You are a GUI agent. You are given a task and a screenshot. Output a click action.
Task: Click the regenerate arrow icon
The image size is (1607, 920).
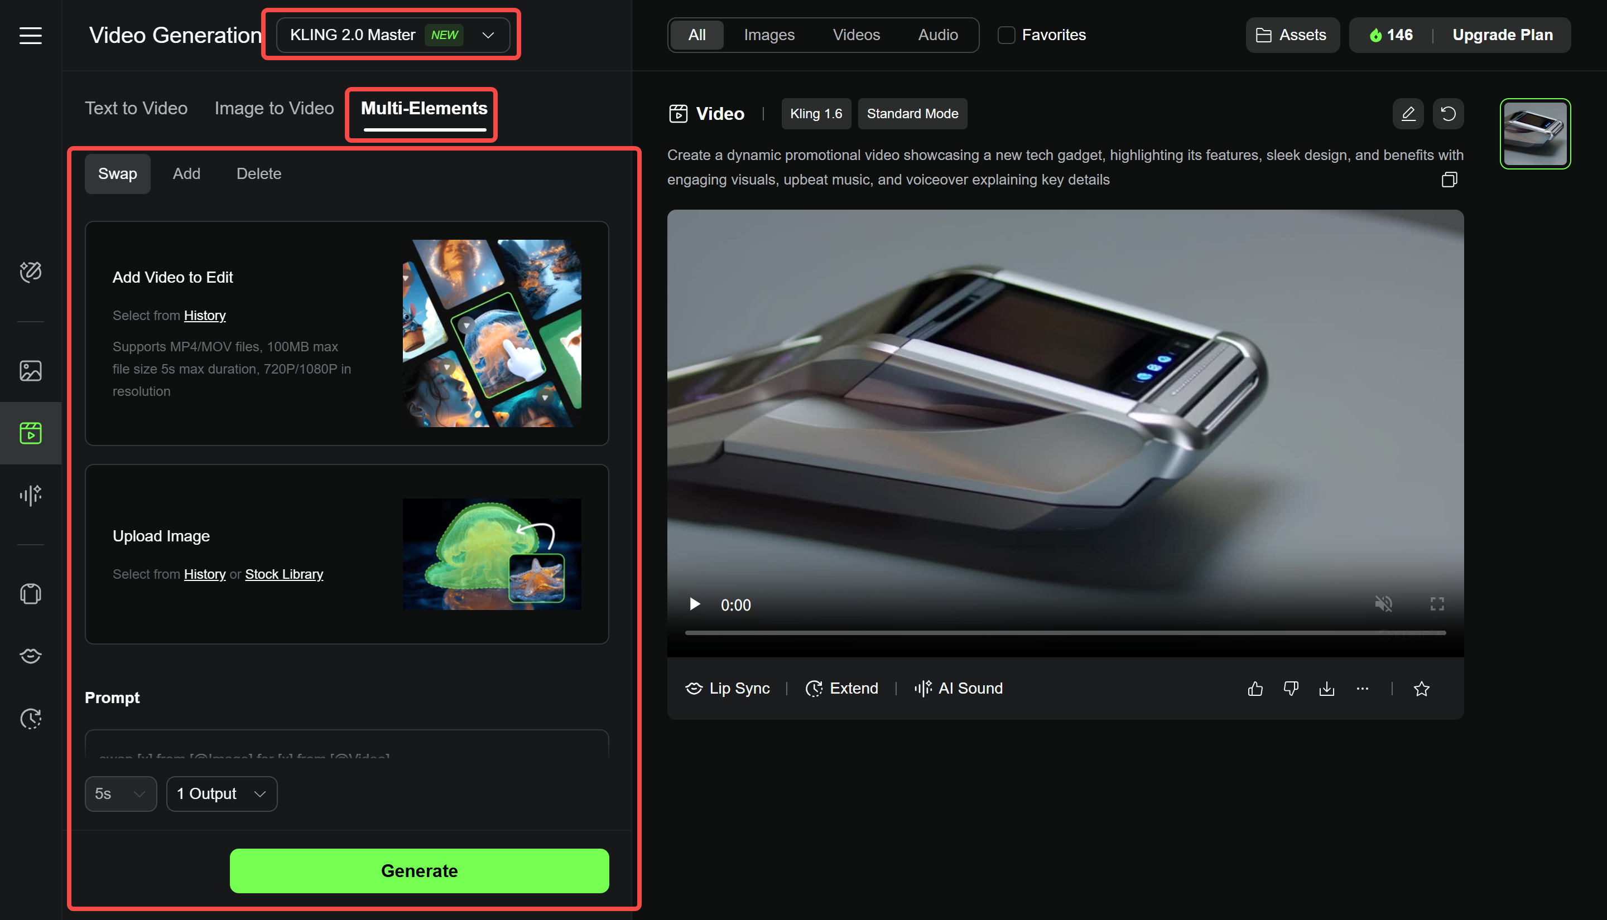tap(1447, 114)
